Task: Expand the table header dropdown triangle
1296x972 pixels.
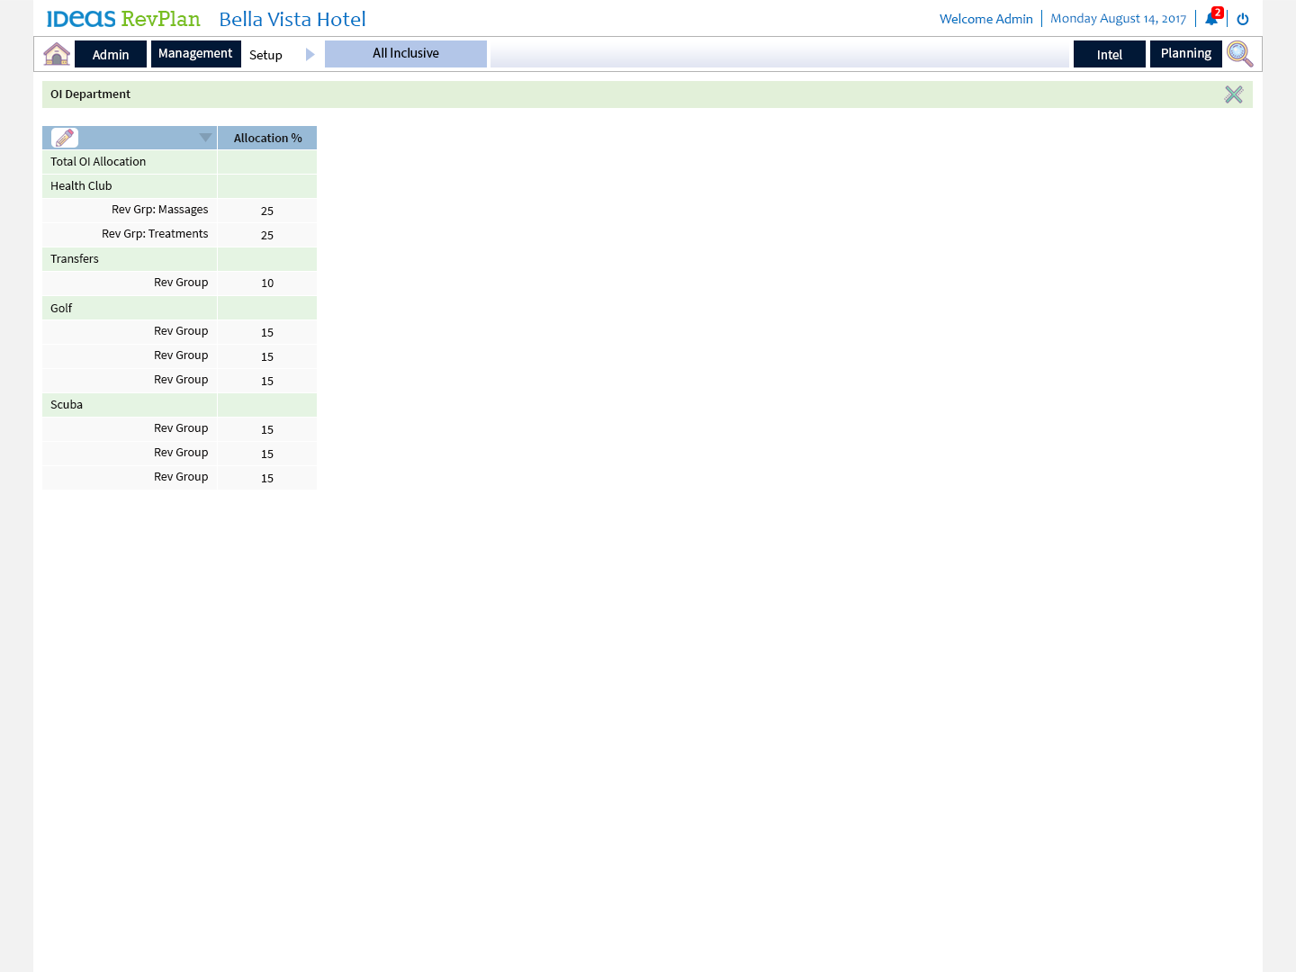Action: 205,138
